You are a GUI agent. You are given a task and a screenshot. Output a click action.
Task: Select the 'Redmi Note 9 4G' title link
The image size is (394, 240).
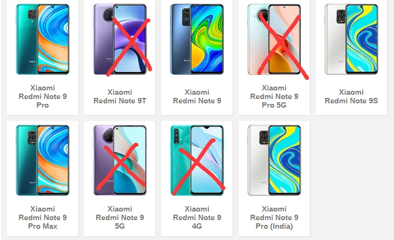197,217
